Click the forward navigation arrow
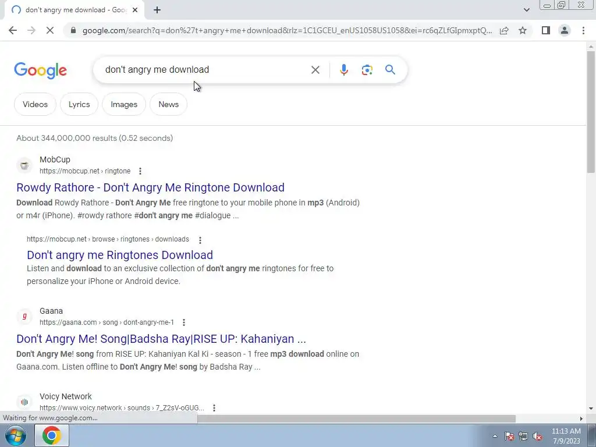Image resolution: width=596 pixels, height=447 pixels. pos(31,30)
